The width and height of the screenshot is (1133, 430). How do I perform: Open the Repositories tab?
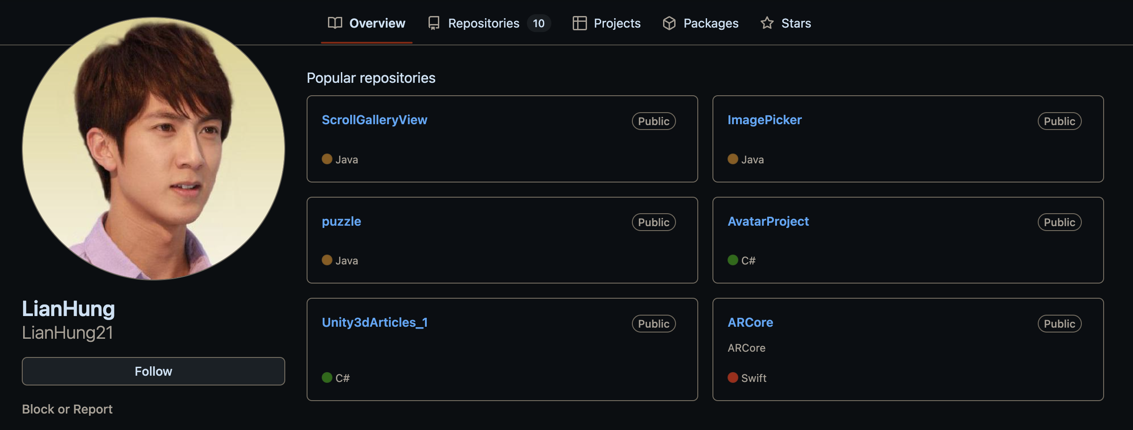tap(483, 23)
